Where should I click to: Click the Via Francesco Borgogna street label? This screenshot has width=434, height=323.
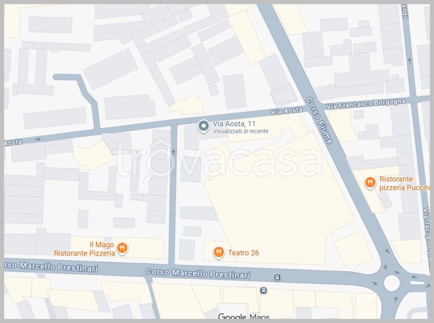click(x=365, y=104)
